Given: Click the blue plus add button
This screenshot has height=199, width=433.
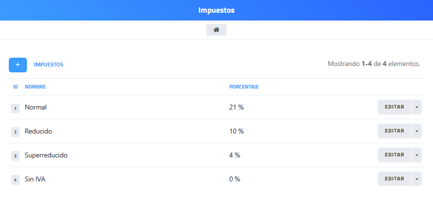Looking at the screenshot, I should pyautogui.click(x=18, y=65).
